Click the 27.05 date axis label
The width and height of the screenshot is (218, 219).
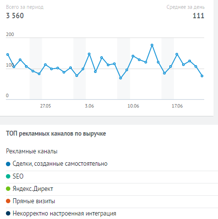click(x=45, y=106)
